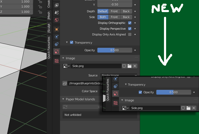The height and width of the screenshot is (134, 199).
Task: Set Depth to Back
Action: 126,11
